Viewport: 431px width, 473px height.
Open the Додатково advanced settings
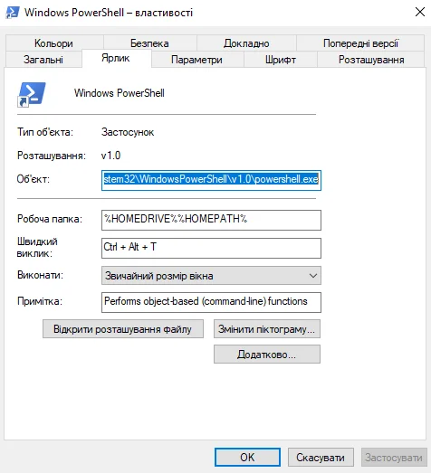click(267, 355)
